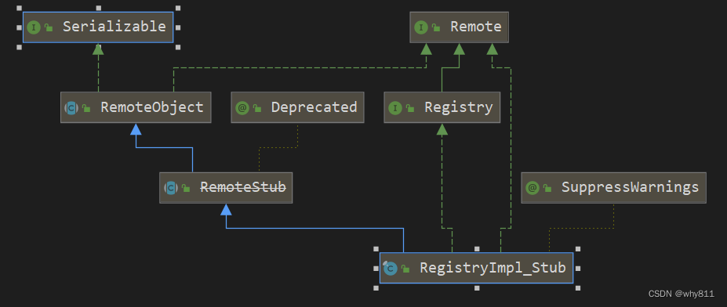Click the 'RegistryImpl_Stub' name text
This screenshot has width=727, height=307.
pos(493,268)
